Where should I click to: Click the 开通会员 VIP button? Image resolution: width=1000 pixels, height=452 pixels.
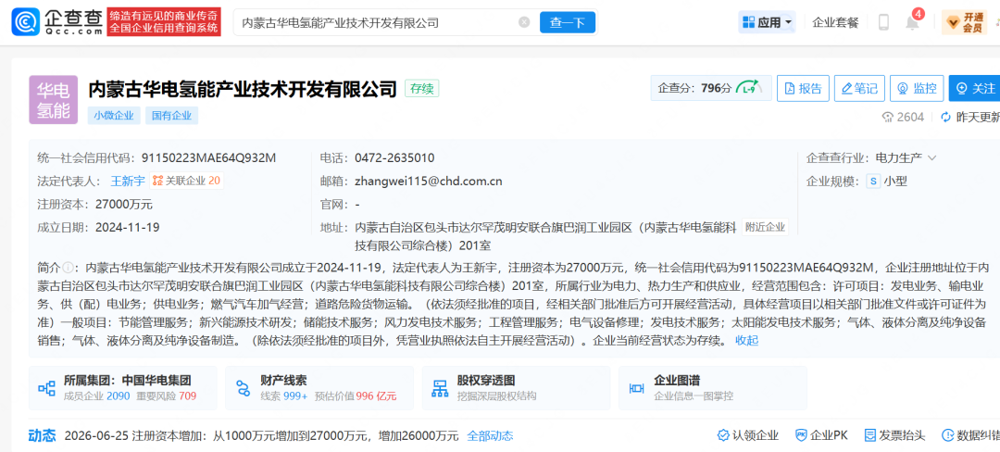click(964, 22)
